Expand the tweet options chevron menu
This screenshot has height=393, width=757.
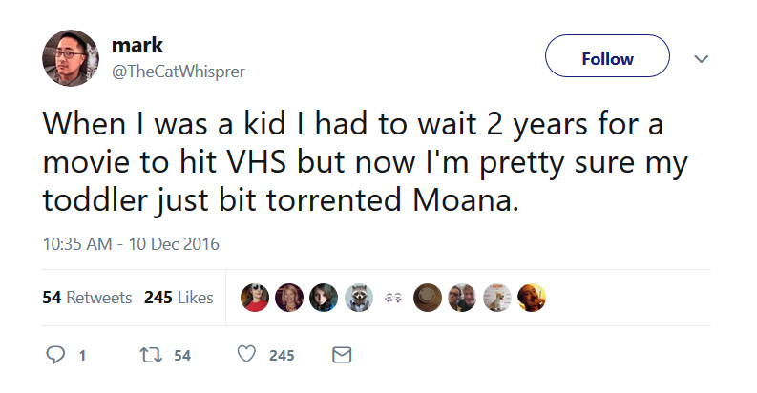[x=701, y=59]
